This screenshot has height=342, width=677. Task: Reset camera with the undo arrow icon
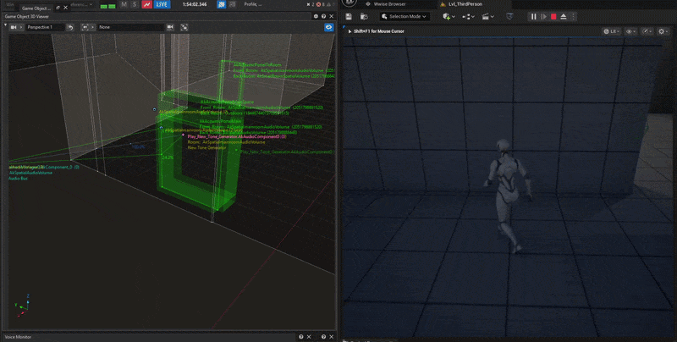[x=70, y=27]
